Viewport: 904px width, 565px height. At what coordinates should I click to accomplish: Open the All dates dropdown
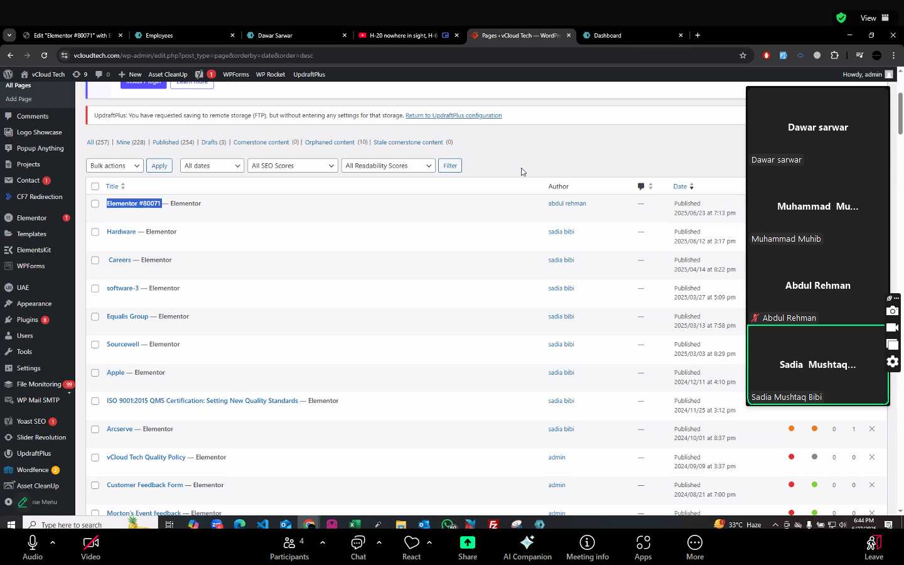212,166
